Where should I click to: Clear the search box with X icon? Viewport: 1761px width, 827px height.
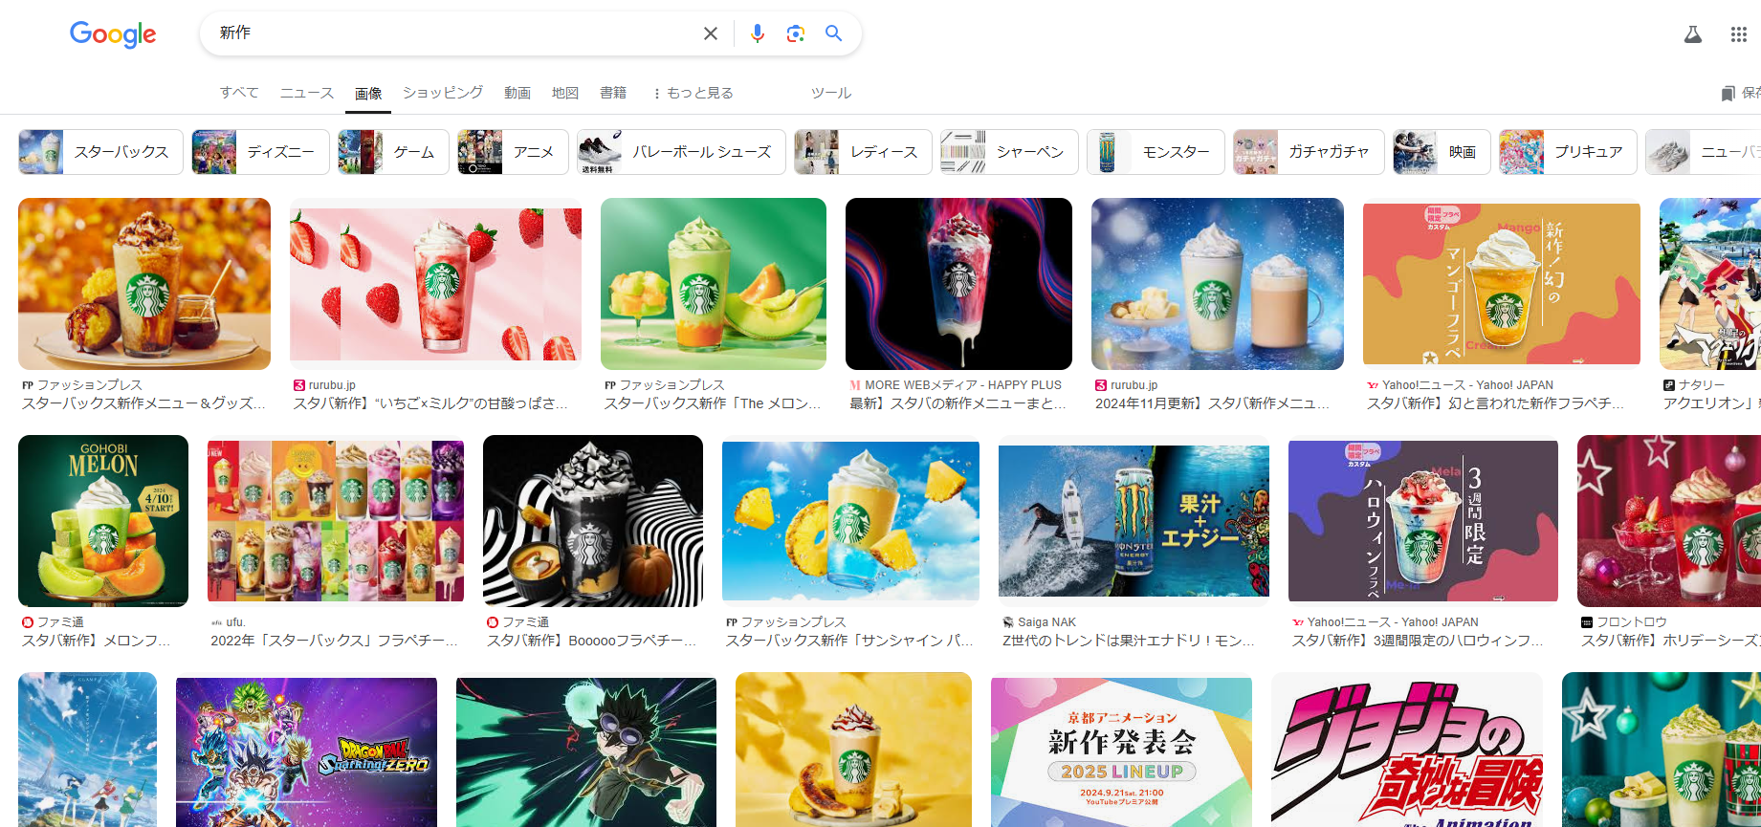711,33
